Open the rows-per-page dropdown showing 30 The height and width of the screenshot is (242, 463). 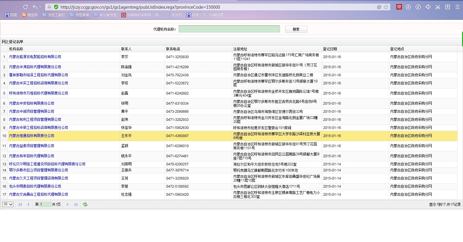pos(8,204)
